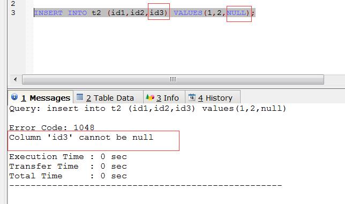Click the INTO keyword in the editor
The image size is (345, 204).
coord(78,13)
